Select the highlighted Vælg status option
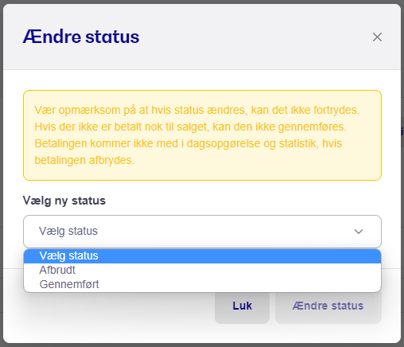 (x=202, y=256)
